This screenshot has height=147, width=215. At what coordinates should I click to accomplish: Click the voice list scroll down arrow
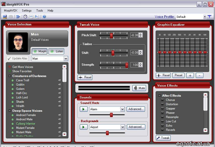(64, 134)
